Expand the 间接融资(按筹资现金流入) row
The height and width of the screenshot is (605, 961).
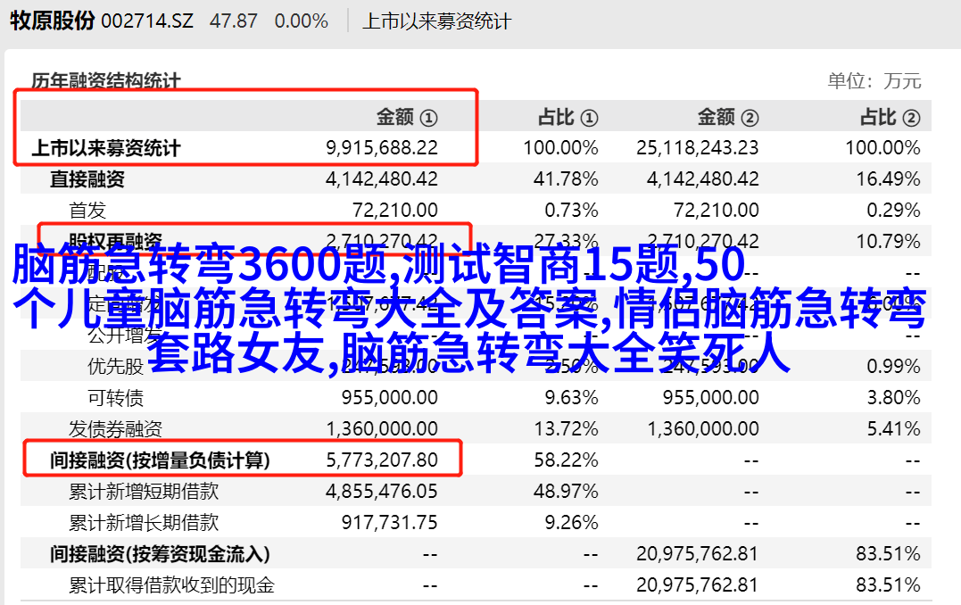coord(160,553)
